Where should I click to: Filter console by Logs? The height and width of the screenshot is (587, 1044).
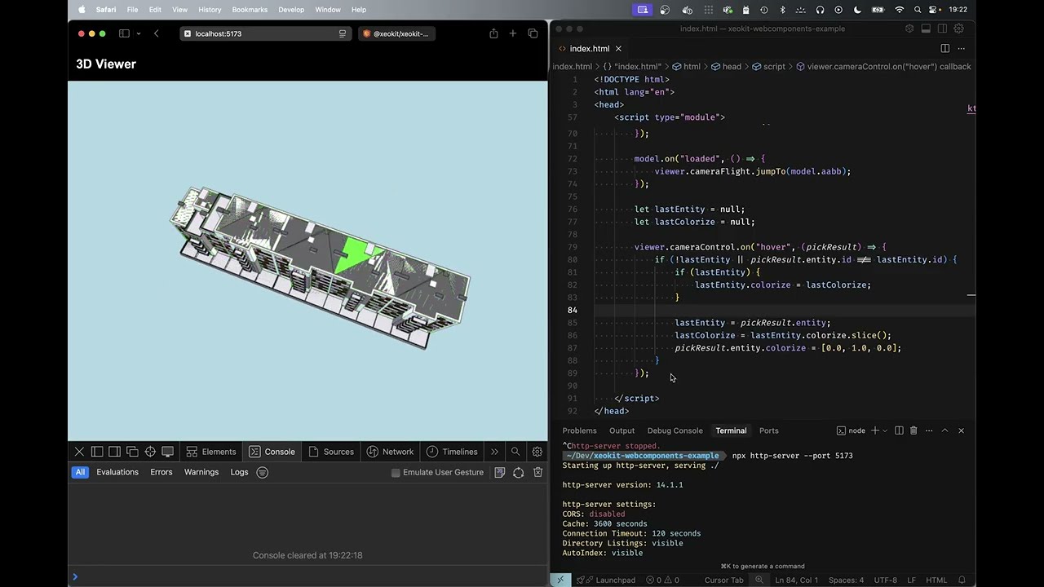[x=239, y=472]
